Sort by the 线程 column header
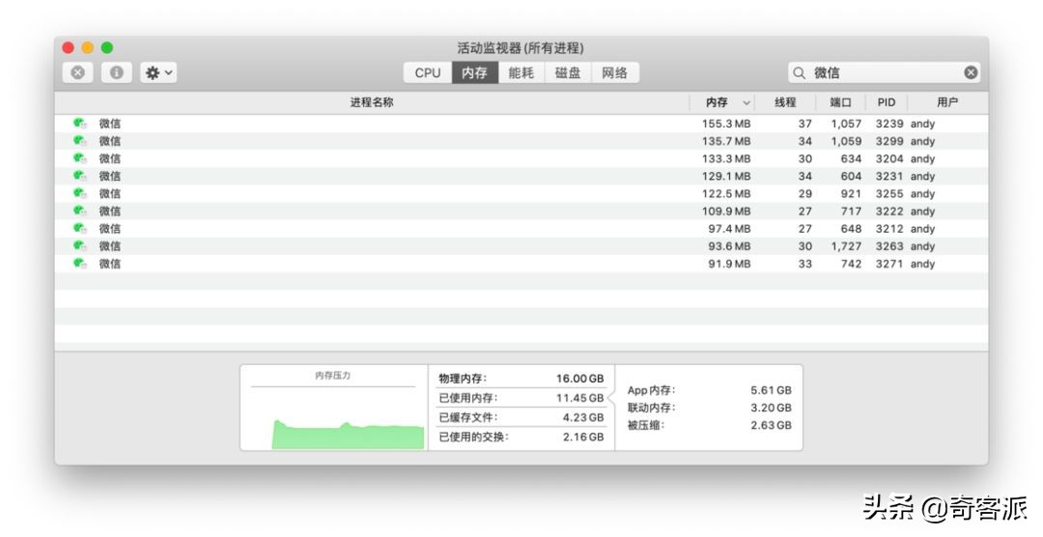 click(x=785, y=101)
